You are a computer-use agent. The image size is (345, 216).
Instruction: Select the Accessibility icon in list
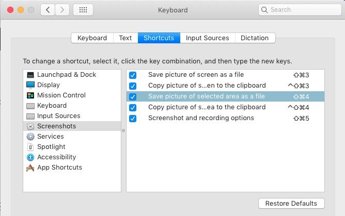[30, 157]
